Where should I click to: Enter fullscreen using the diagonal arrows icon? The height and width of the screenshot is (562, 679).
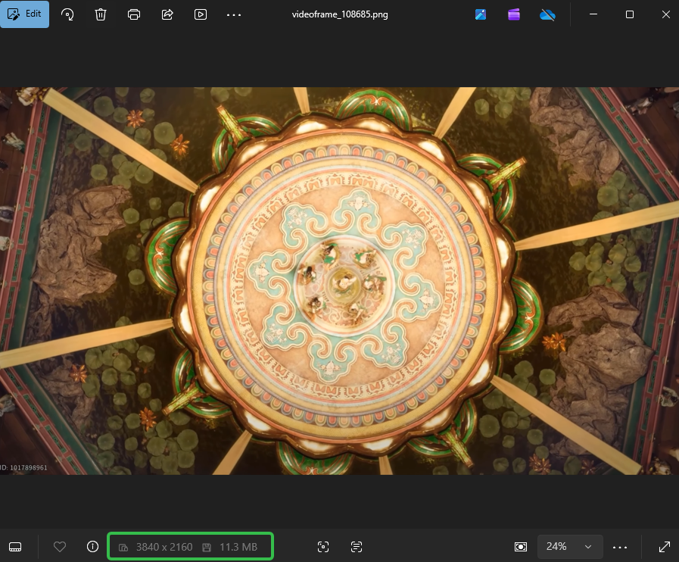[x=665, y=547]
